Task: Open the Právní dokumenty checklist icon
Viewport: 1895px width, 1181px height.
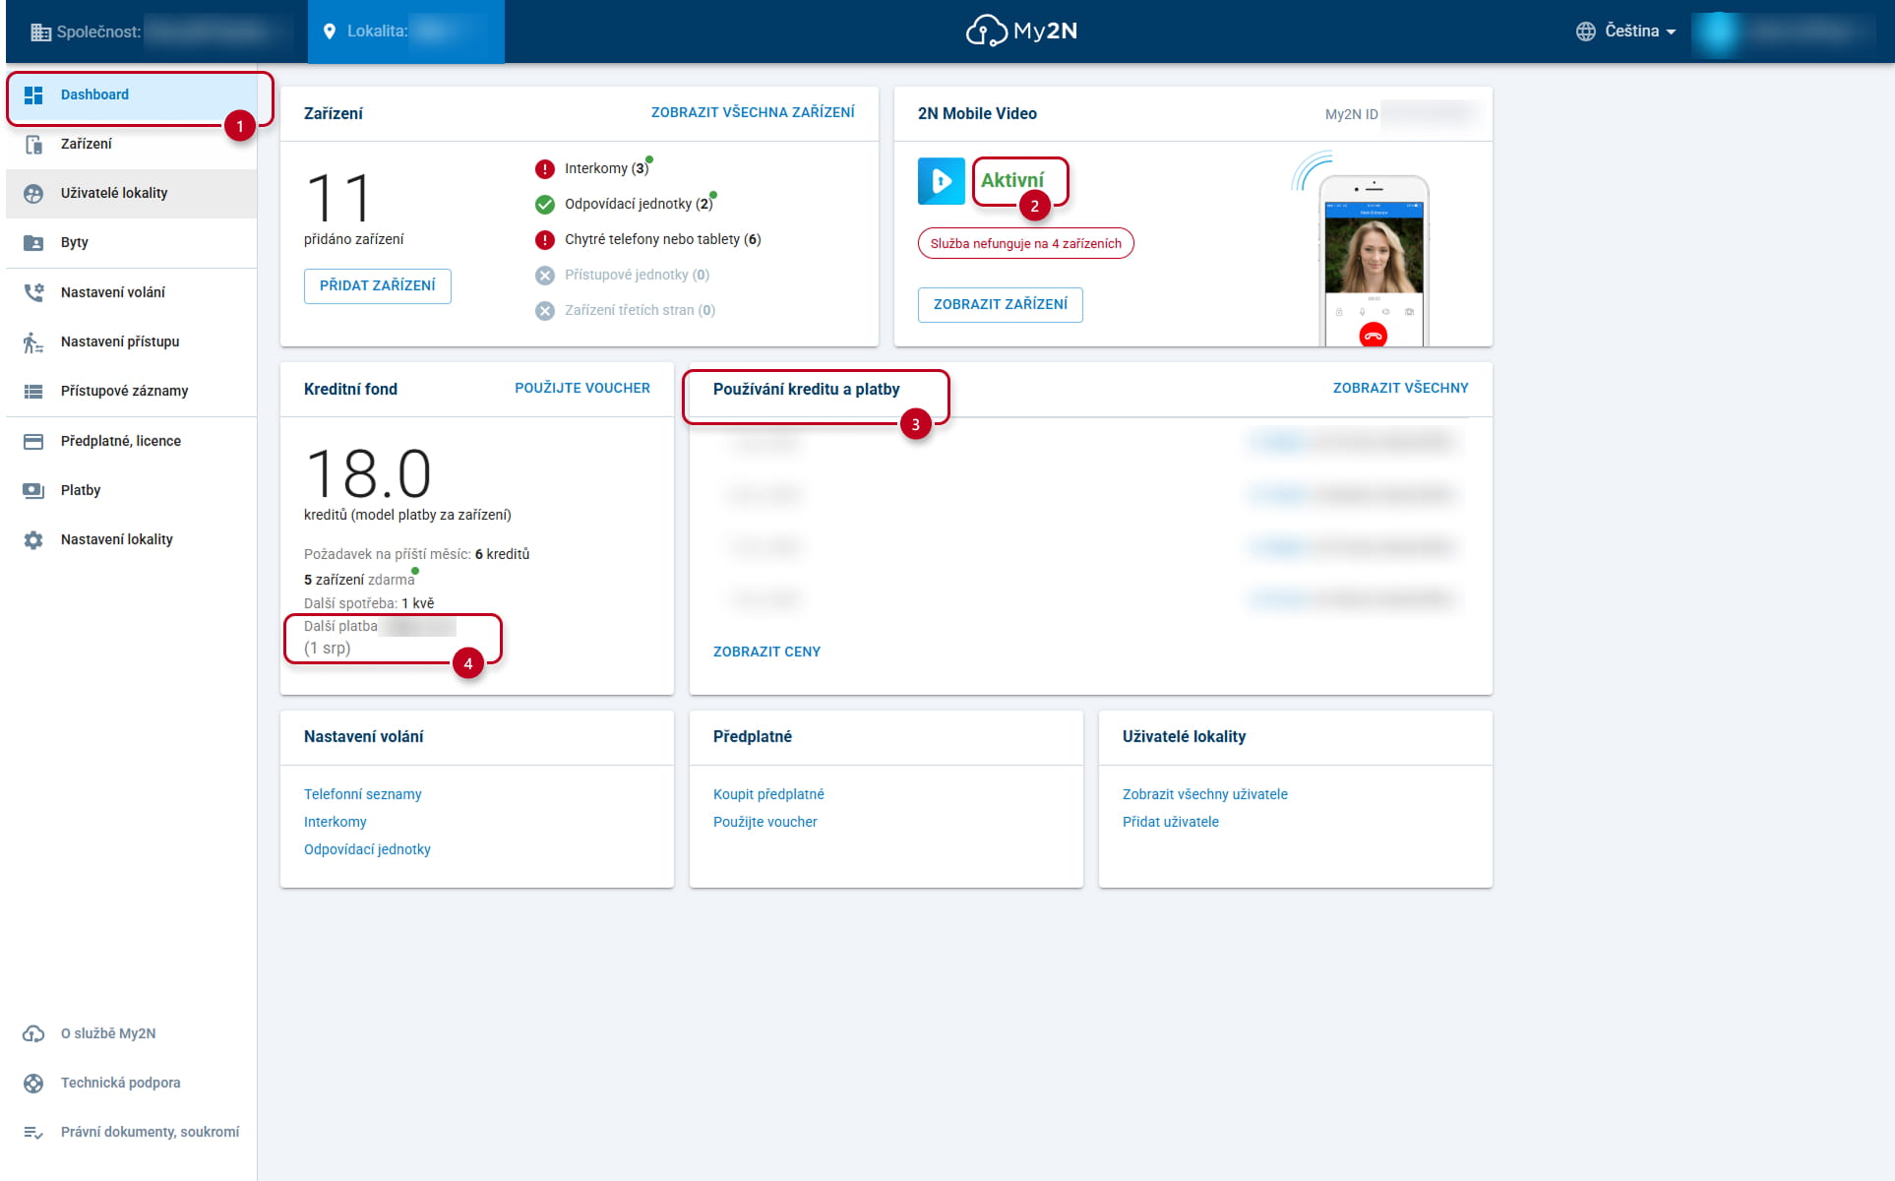Action: click(33, 1132)
